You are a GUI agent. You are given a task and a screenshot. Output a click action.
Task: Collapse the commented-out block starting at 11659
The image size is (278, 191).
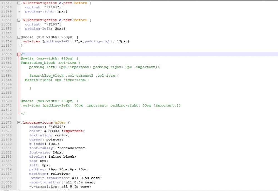click(18, 54)
